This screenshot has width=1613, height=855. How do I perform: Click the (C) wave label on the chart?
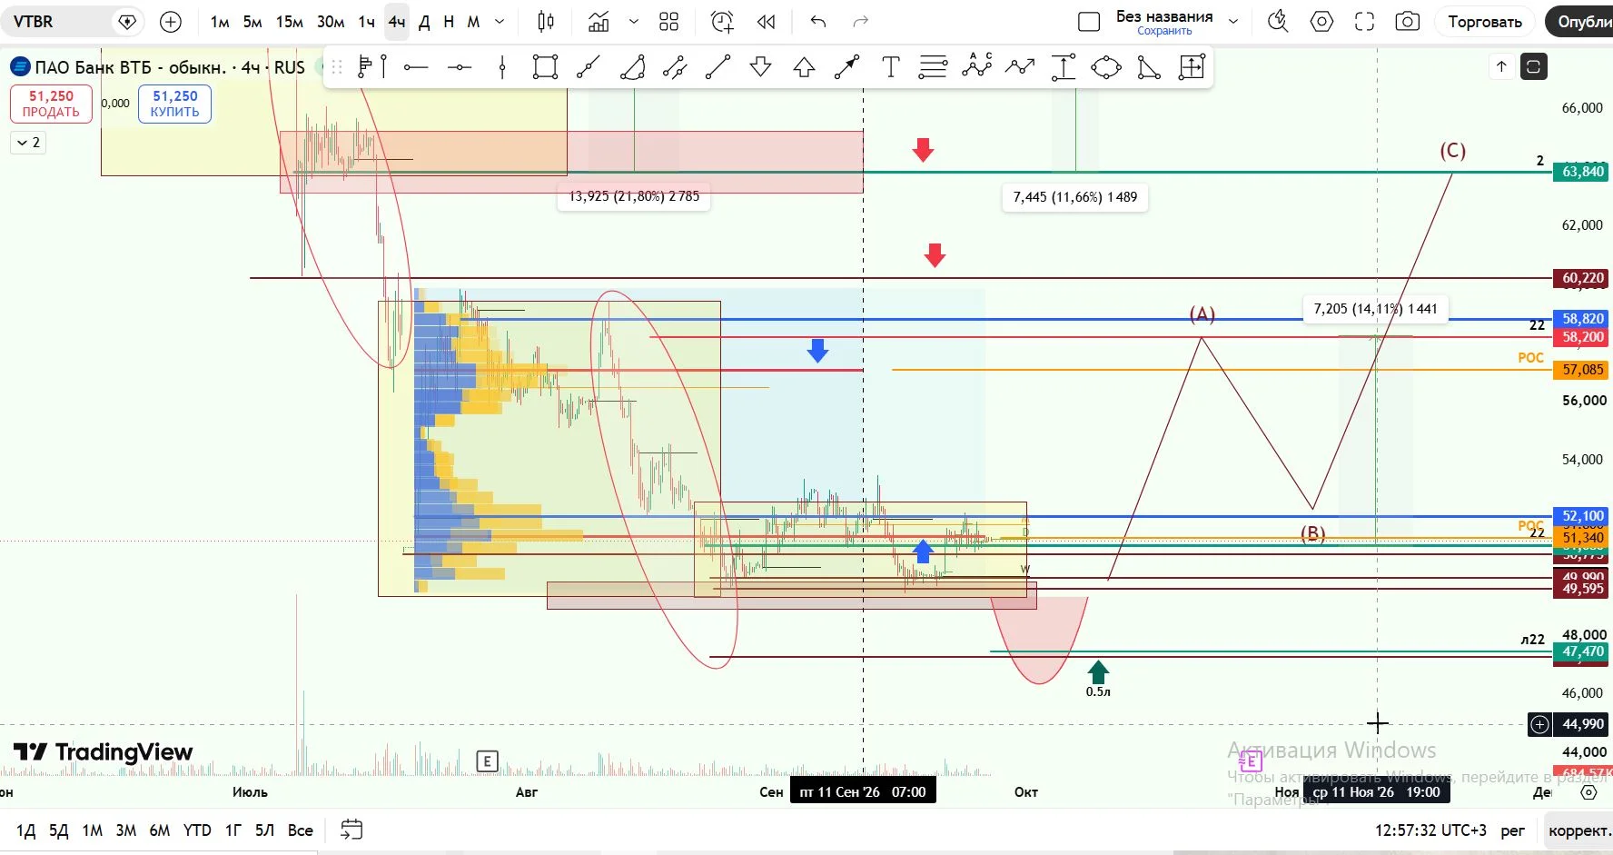1452,151
